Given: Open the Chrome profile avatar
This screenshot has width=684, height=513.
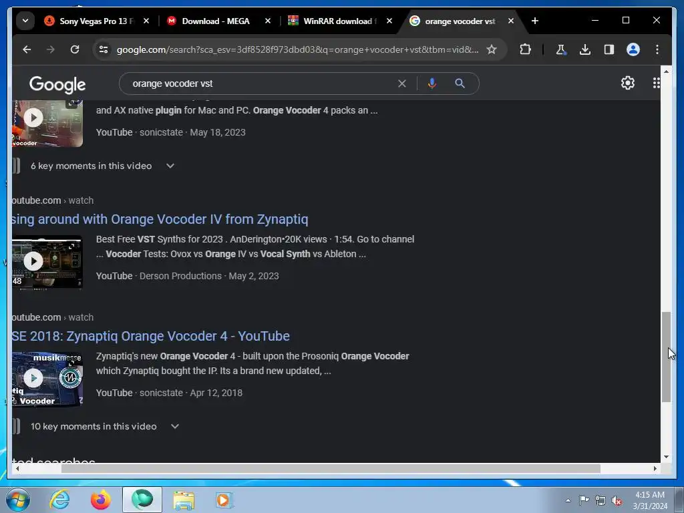Looking at the screenshot, I should coord(633,49).
